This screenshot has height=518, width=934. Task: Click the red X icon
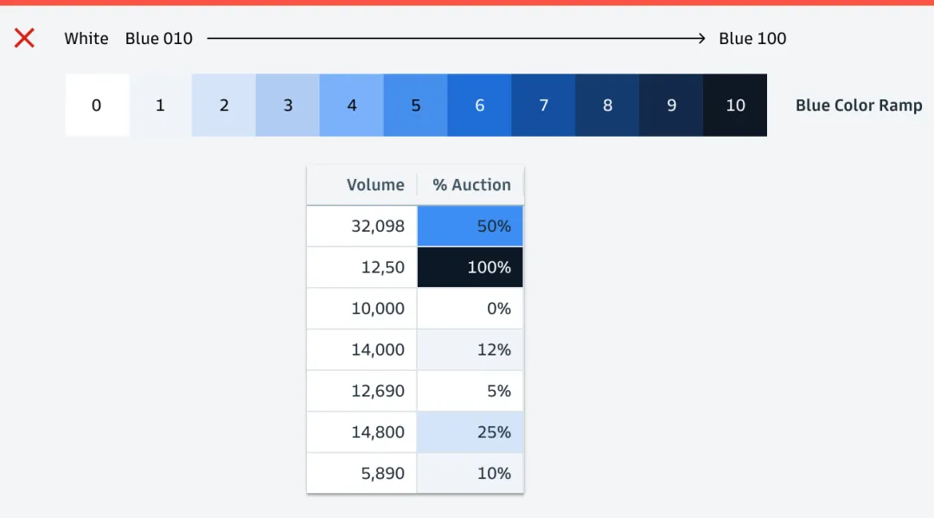point(24,38)
